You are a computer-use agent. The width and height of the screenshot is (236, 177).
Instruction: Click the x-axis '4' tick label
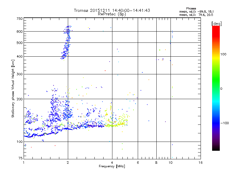pyautogui.click(x=112, y=163)
